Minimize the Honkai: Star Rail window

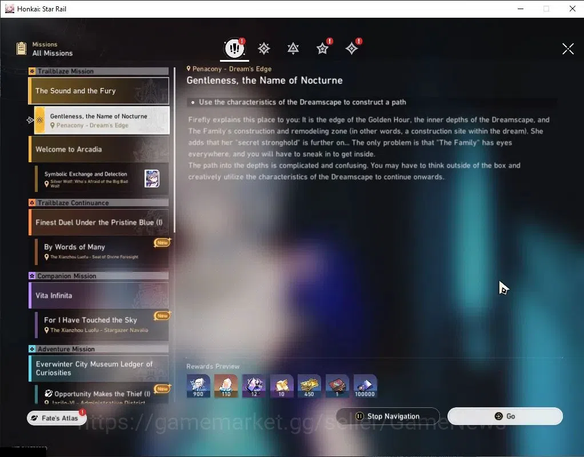pyautogui.click(x=521, y=9)
